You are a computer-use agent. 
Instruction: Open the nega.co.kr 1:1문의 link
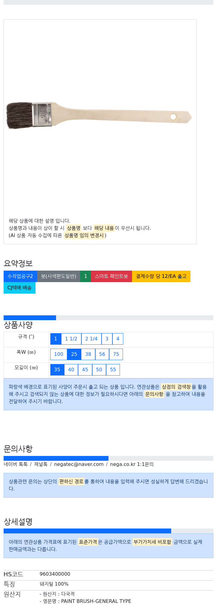click(132, 464)
